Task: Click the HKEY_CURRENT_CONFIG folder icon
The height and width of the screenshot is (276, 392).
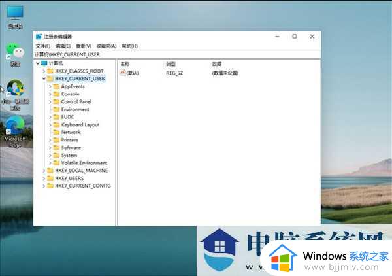Action: 50,186
